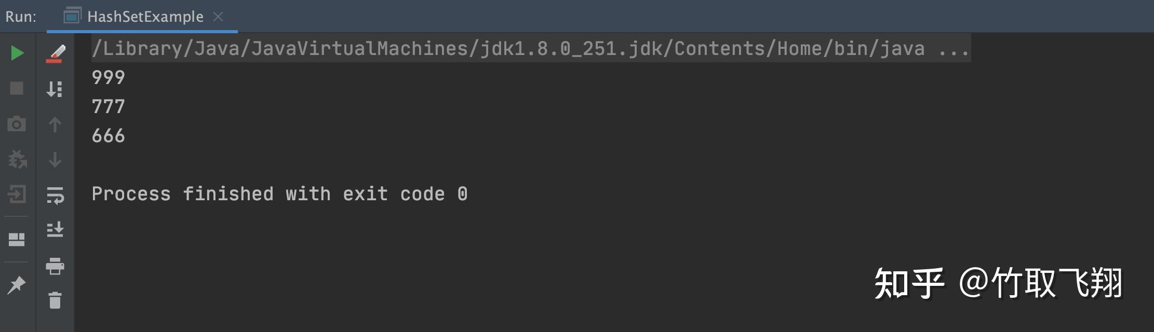1154x332 pixels.
Task: Toggle soft-wrap for console output
Action: click(55, 196)
